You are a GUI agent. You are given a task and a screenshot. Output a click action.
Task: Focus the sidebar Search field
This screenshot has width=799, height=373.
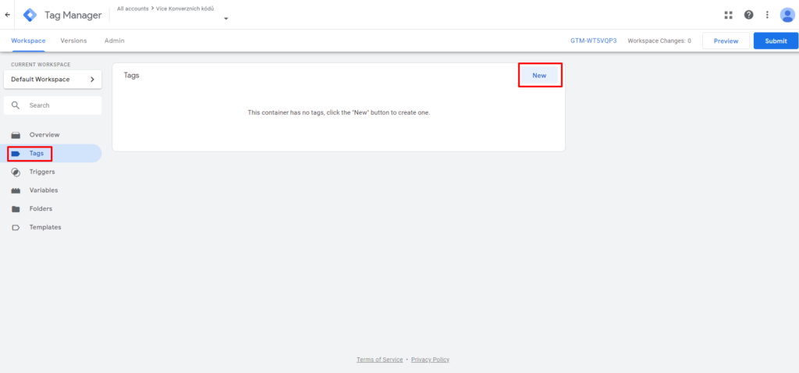[52, 105]
